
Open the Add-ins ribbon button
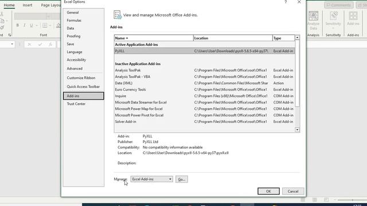(353, 19)
